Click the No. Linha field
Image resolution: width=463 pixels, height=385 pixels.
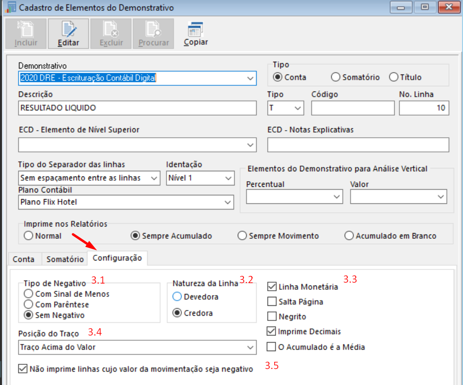pyautogui.click(x=424, y=108)
